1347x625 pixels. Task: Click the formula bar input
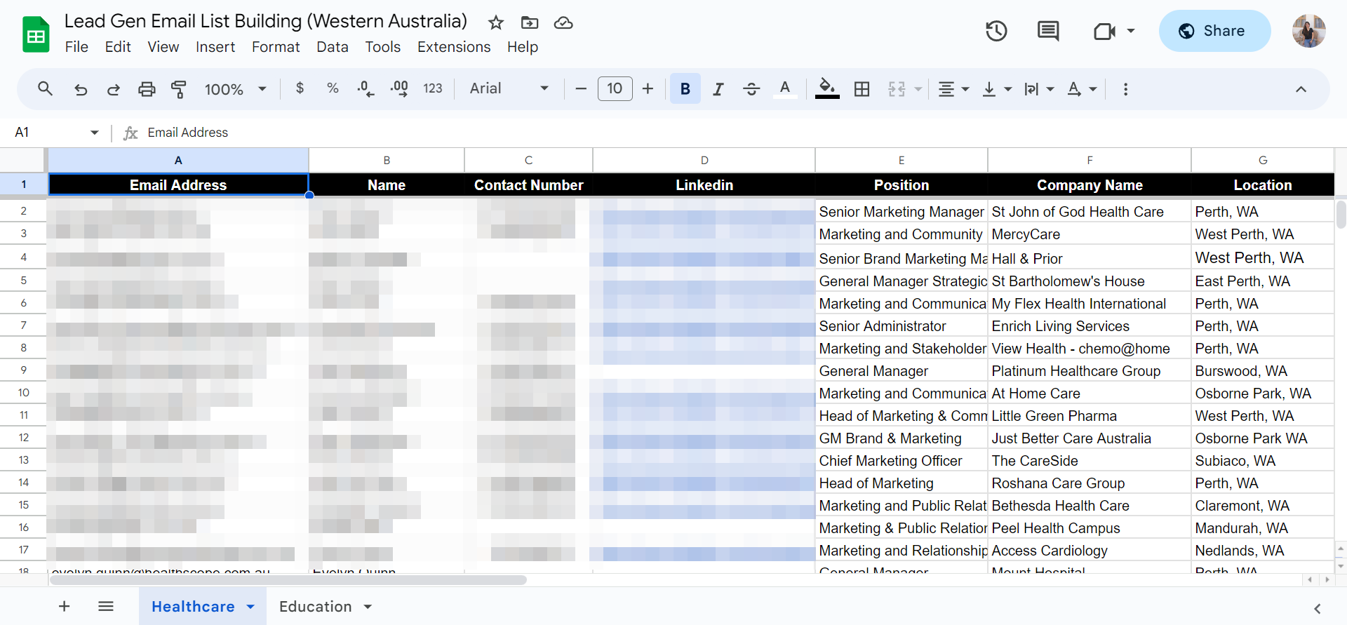point(744,133)
